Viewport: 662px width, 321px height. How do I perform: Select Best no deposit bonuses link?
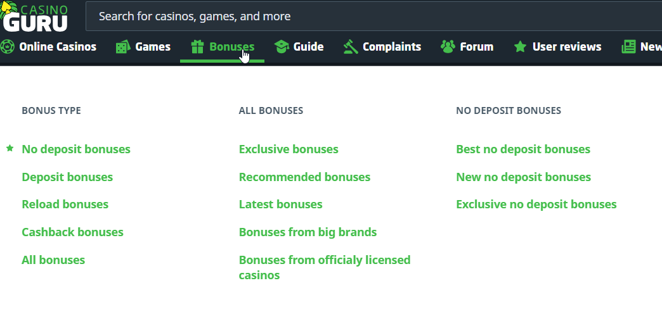click(523, 149)
